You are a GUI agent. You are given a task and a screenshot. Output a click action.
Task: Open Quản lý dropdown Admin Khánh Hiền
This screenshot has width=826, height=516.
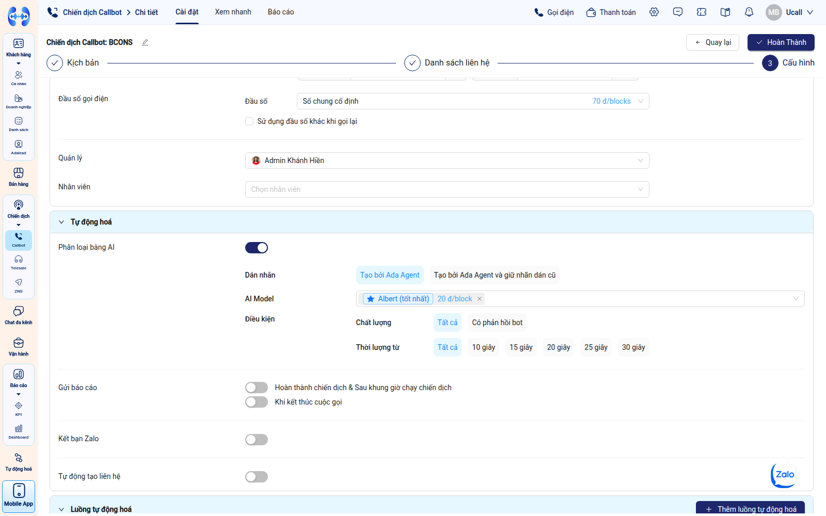click(447, 160)
